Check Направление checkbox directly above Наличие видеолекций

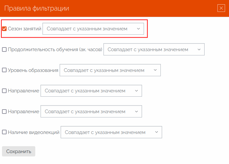pos(4,112)
